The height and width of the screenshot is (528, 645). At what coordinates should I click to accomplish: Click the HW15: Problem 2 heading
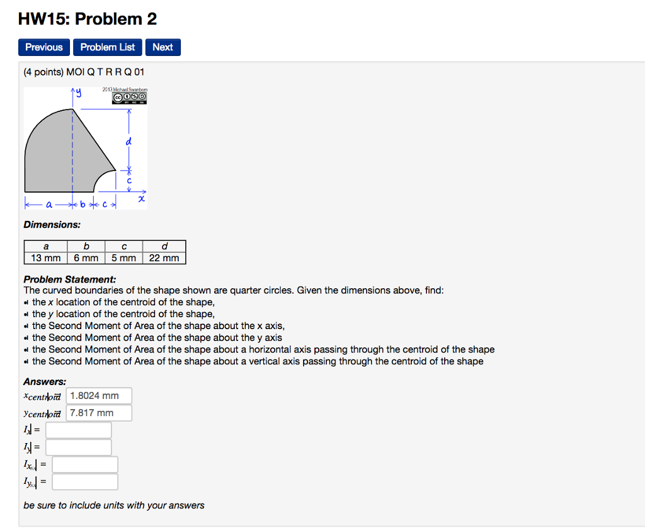pyautogui.click(x=87, y=19)
